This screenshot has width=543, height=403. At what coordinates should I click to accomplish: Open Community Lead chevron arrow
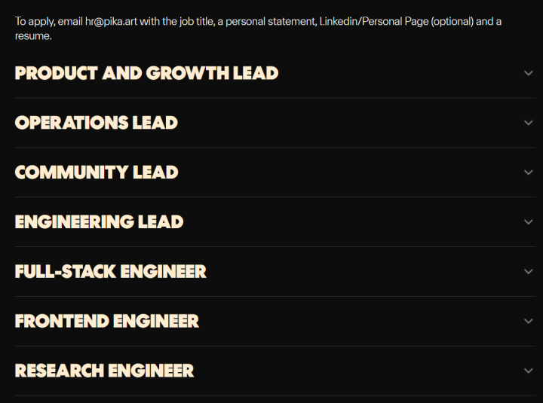pos(528,172)
